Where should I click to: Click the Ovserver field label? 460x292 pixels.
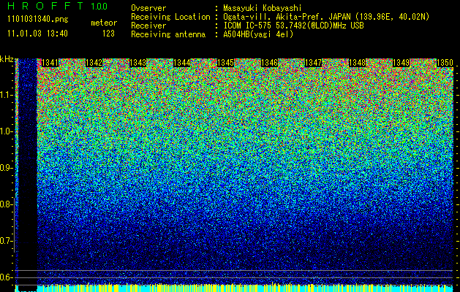pos(148,8)
